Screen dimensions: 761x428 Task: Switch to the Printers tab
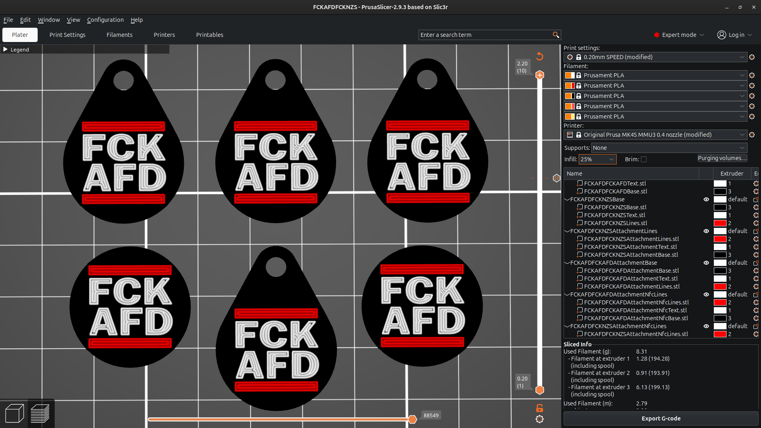(164, 35)
